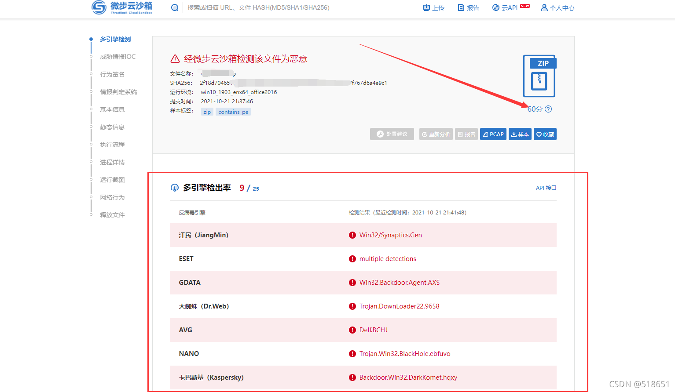The width and height of the screenshot is (675, 392).
Task: Click the 卡巴斯基 (Kaspersky) engine name
Action: [211, 377]
